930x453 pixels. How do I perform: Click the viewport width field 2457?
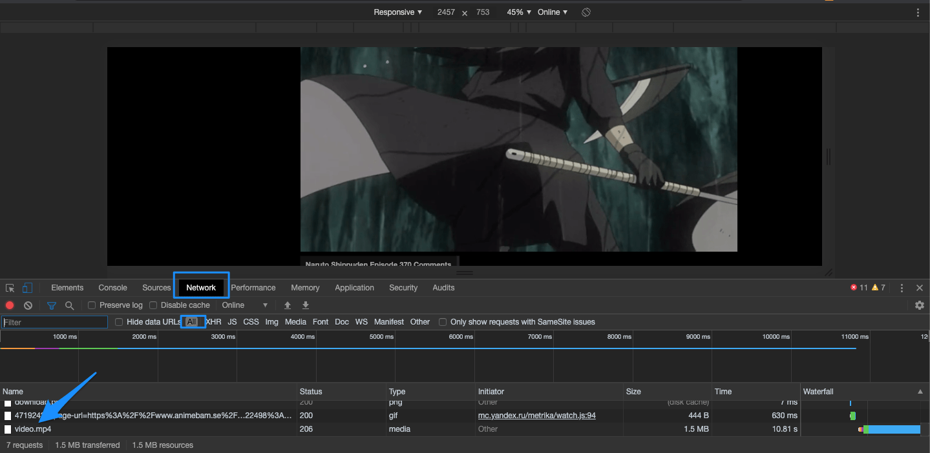[x=446, y=12]
